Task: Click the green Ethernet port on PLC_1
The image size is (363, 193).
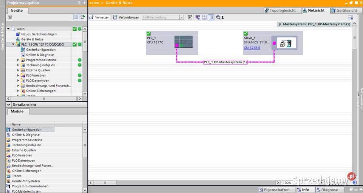Action: (x=181, y=46)
